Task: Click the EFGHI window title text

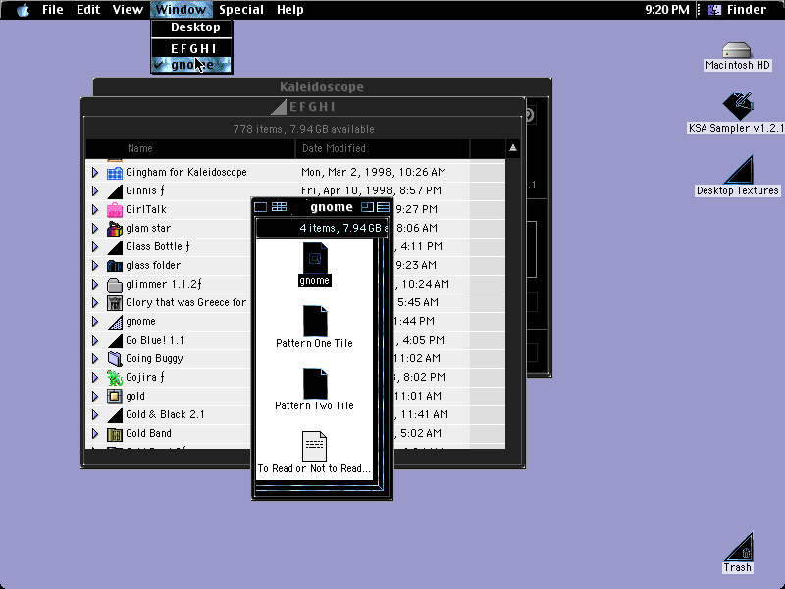Action: click(x=312, y=107)
